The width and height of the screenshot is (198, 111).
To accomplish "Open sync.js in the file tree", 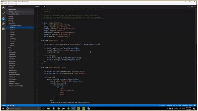I will (12, 43).
